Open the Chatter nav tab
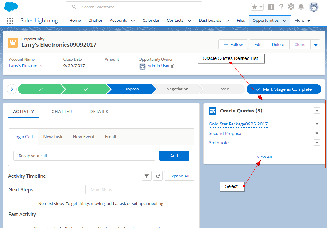Viewport: 329px width, 228px height. point(95,20)
